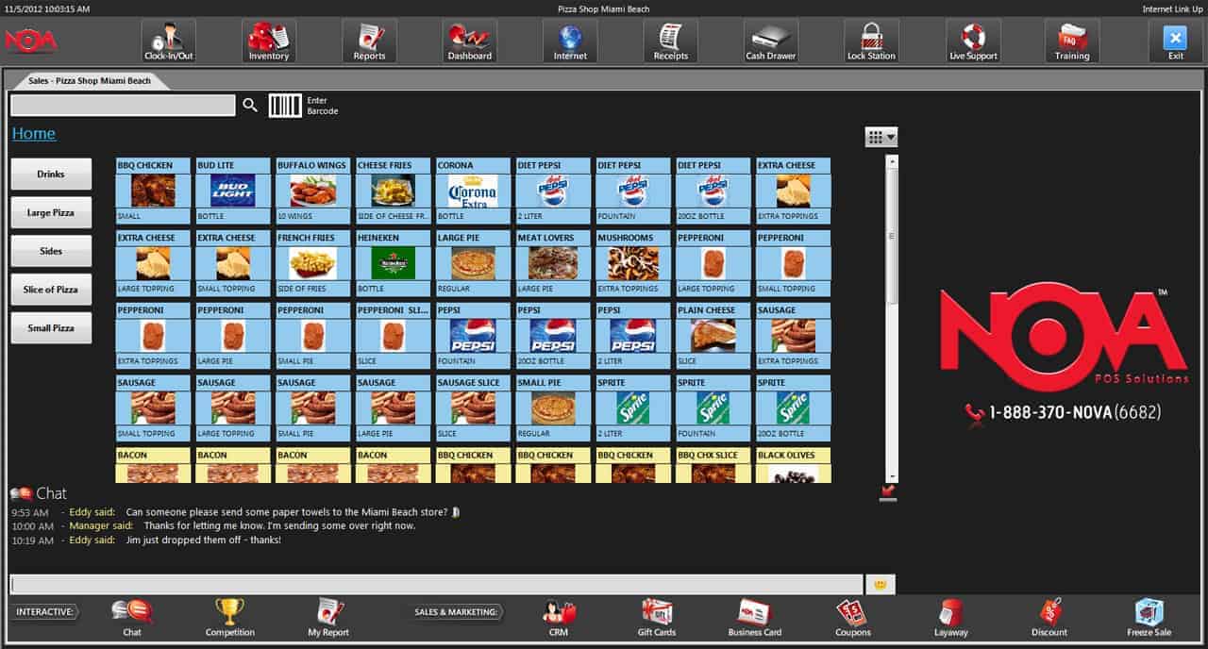This screenshot has height=649, width=1208.
Task: Select the Sides category
Action: tap(51, 251)
